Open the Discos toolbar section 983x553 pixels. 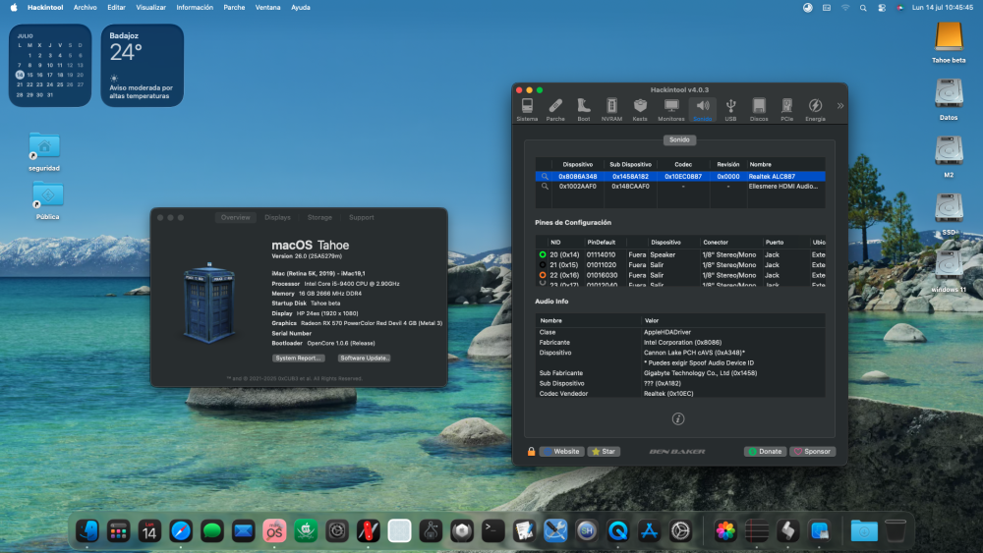tap(759, 110)
